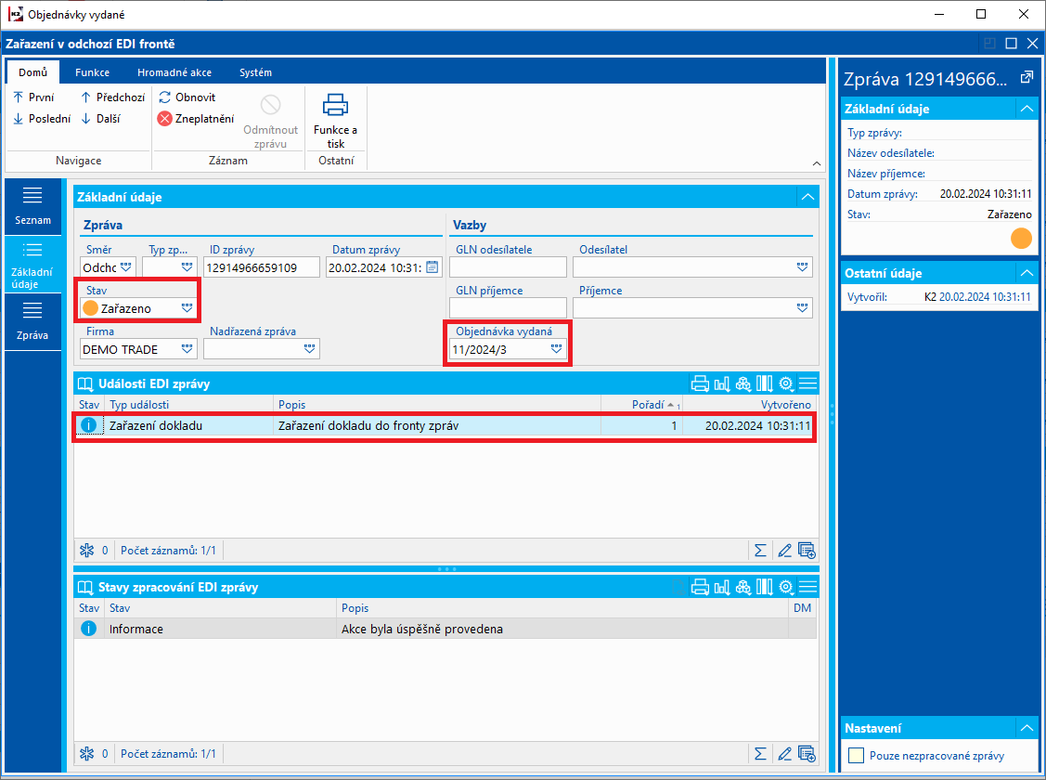
Task: Sort by Vytvořeno column header
Action: pyautogui.click(x=751, y=405)
